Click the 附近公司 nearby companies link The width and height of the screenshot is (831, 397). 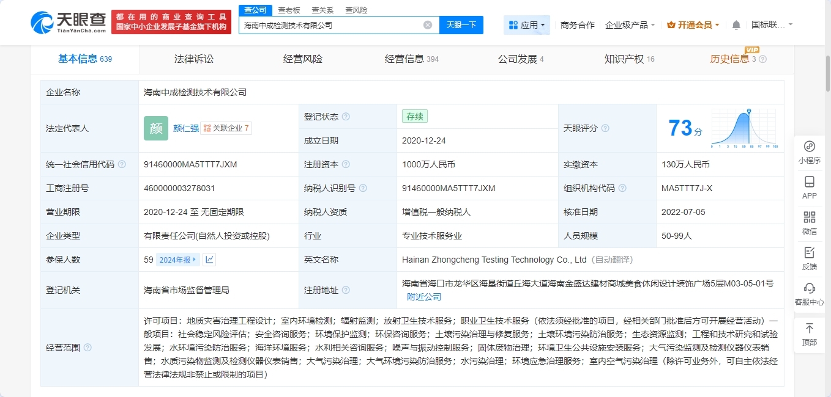tap(424, 297)
